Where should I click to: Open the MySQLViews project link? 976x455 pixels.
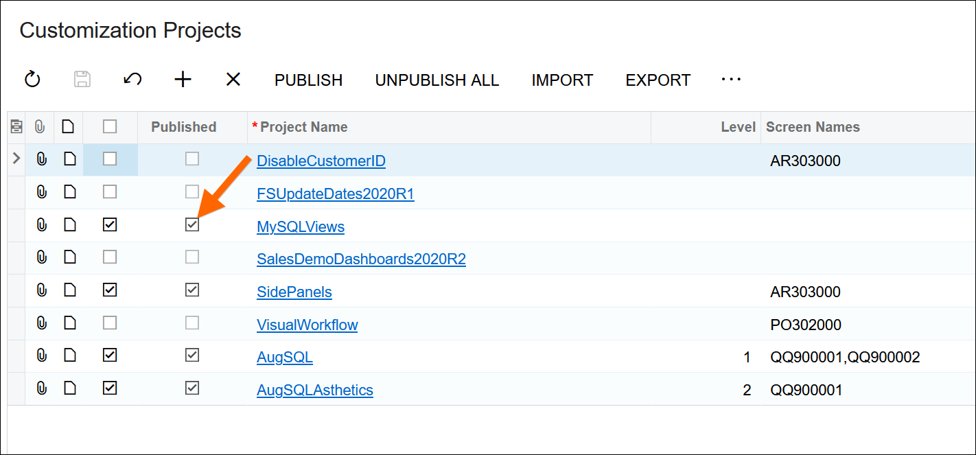click(301, 227)
